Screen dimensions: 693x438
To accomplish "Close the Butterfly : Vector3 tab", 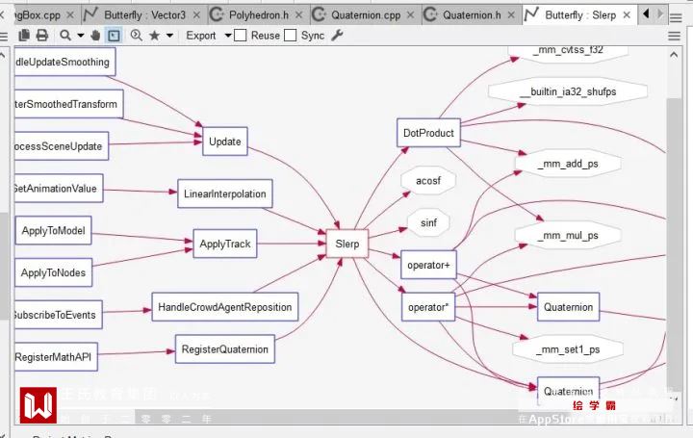I will 196,15.
